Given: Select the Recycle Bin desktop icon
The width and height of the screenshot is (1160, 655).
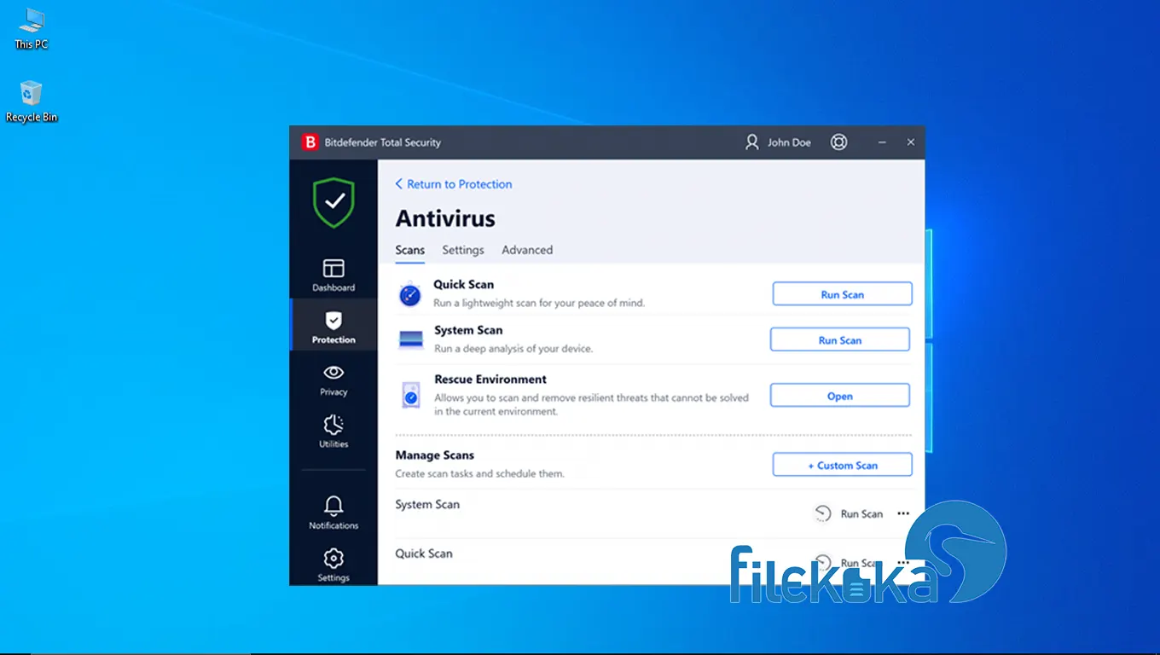Looking at the screenshot, I should (32, 101).
